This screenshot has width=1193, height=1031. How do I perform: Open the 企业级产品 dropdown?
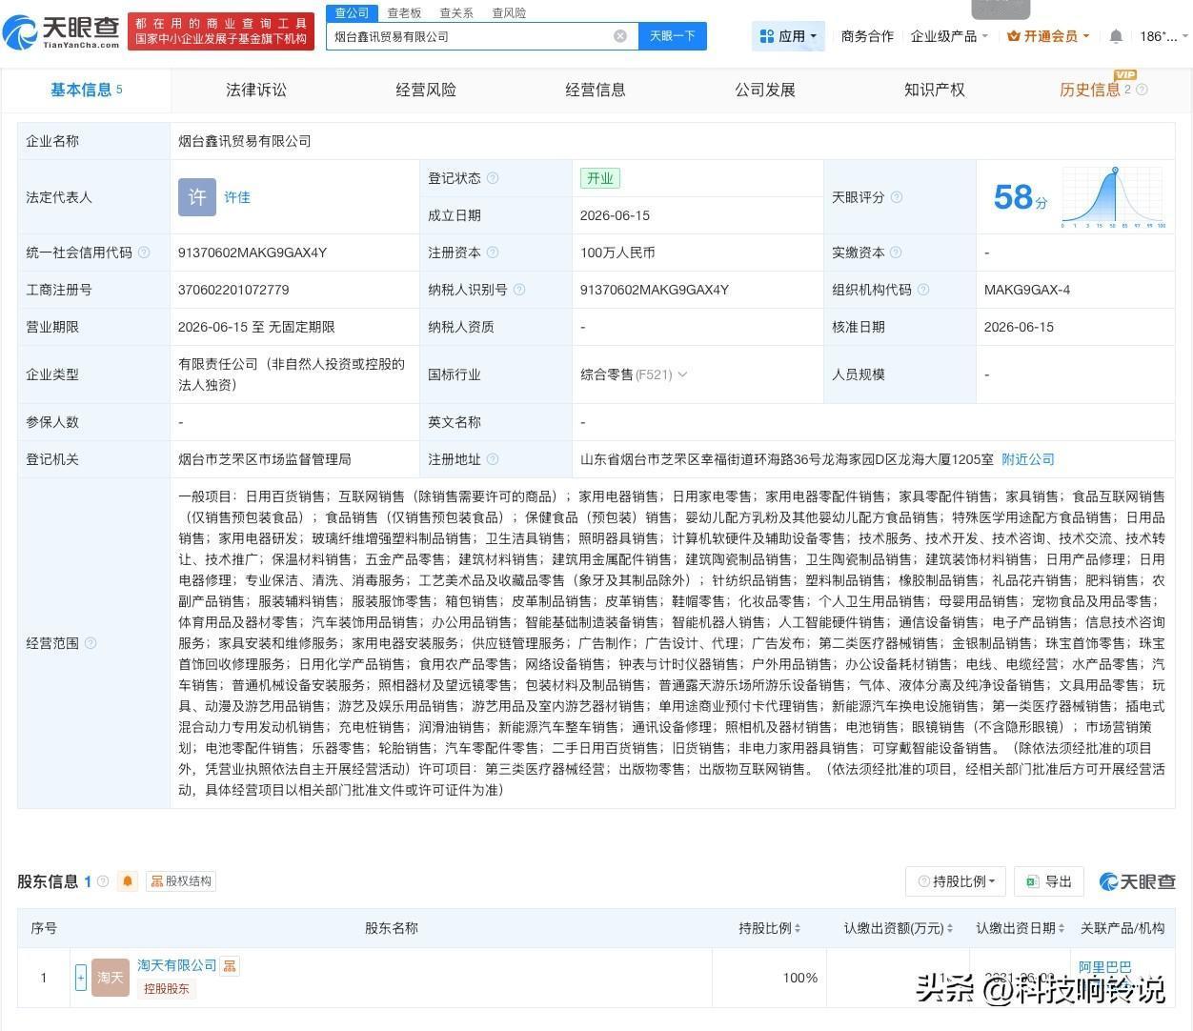coord(949,36)
